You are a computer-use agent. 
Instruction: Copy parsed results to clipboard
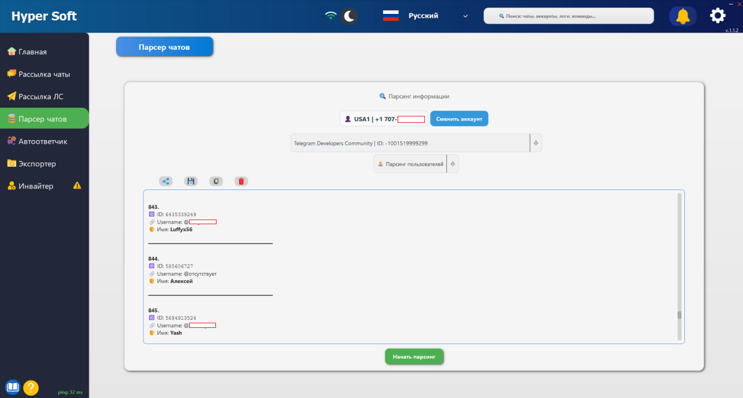[x=216, y=181]
